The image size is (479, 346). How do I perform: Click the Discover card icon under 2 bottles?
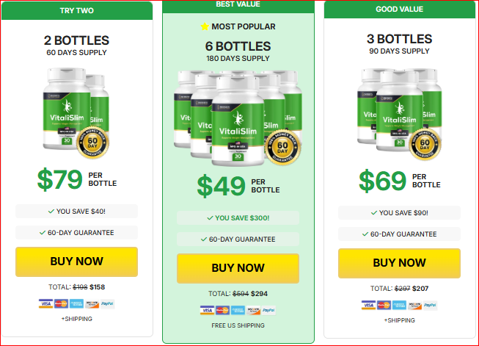click(92, 304)
